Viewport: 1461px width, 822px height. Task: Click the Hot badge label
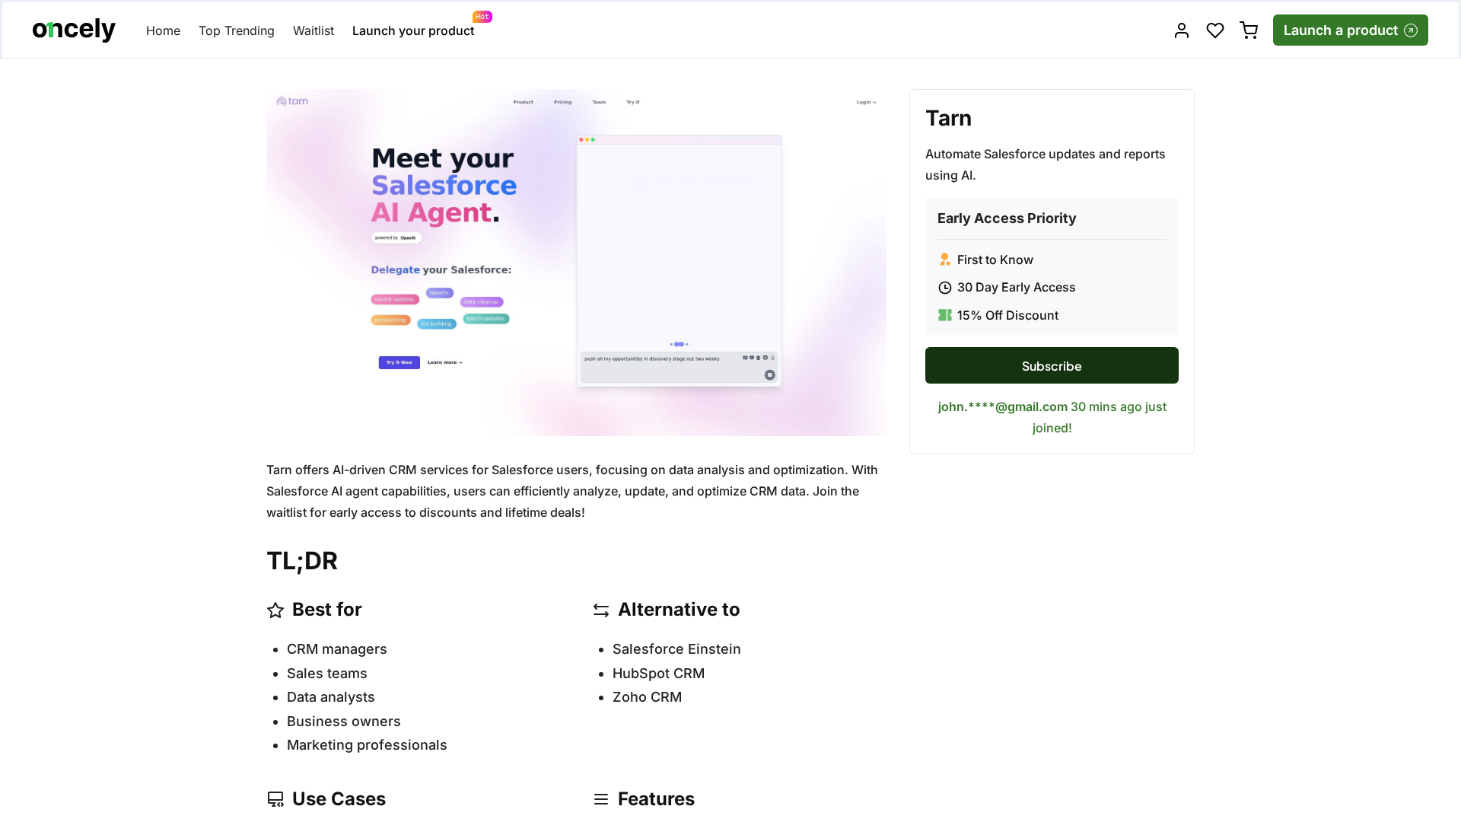pos(482,17)
